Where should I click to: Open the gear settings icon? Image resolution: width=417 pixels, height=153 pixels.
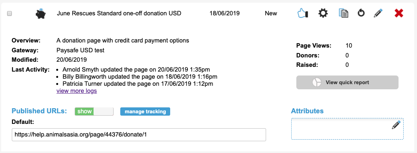click(x=323, y=13)
